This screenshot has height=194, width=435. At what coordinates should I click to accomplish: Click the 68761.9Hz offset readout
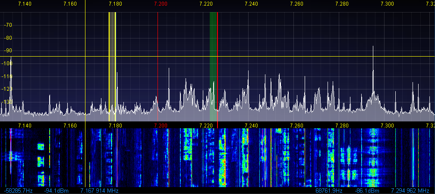329,191
